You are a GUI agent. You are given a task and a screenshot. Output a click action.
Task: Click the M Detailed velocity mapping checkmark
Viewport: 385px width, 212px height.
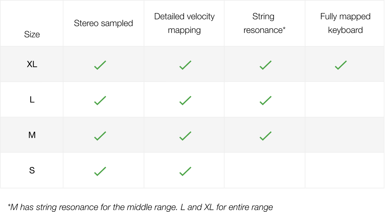[x=185, y=136]
